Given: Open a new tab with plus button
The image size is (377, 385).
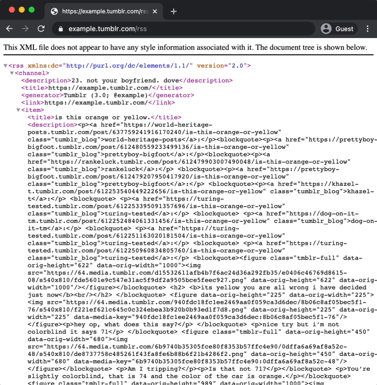Looking at the screenshot, I should [173, 11].
